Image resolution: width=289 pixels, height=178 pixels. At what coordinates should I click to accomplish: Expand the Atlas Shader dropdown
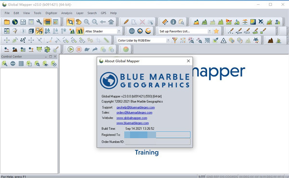(119, 31)
